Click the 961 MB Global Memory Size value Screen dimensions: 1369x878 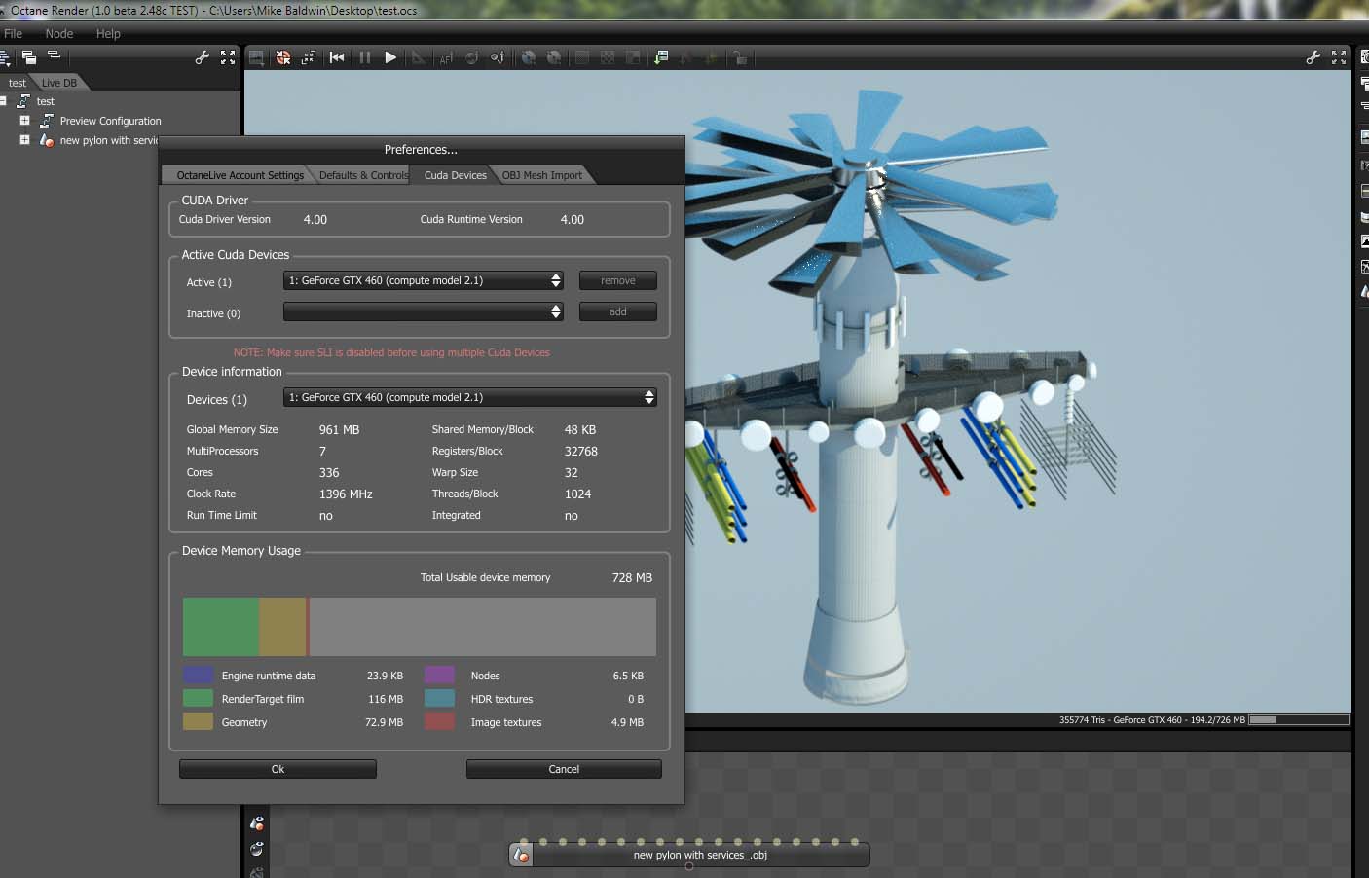339,429
